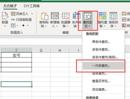Click the 批量删除 icon
The image size is (130, 99).
[x=66, y=16]
